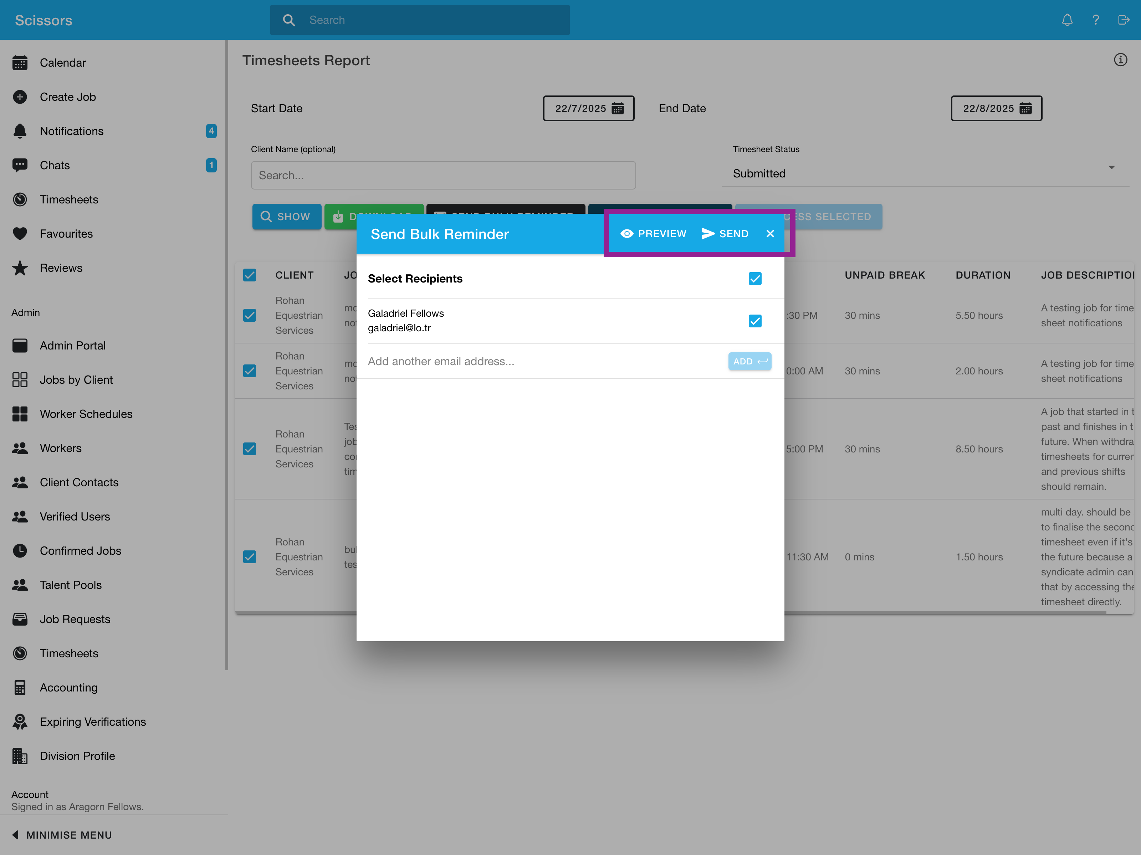Open Worker Schedules in the sidebar
This screenshot has width=1141, height=855.
pos(86,414)
